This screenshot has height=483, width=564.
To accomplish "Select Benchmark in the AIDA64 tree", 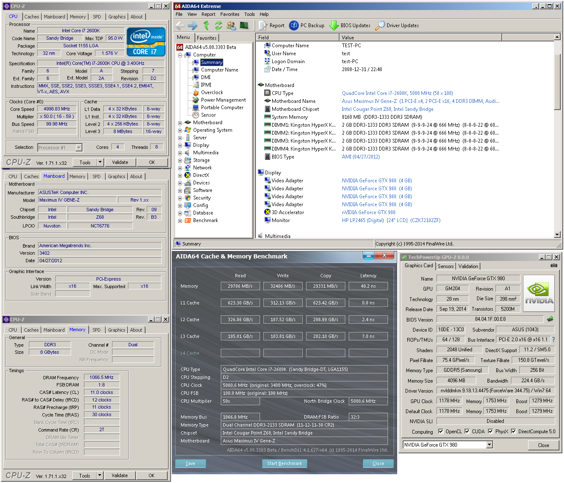I will (x=201, y=220).
